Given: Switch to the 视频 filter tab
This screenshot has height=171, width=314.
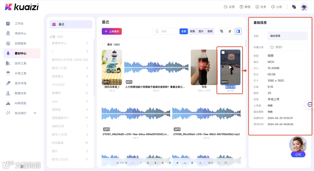Looking at the screenshot, I should click(192, 31).
